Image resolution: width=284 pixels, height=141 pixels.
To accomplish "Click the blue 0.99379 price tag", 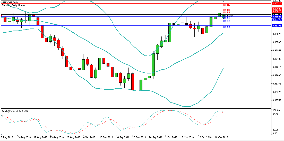I will (277, 20).
